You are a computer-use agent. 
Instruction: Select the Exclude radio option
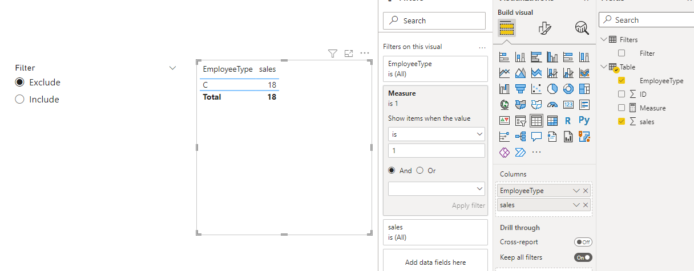coord(20,82)
